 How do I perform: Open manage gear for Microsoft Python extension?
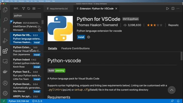pyautogui.click(x=39, y=30)
